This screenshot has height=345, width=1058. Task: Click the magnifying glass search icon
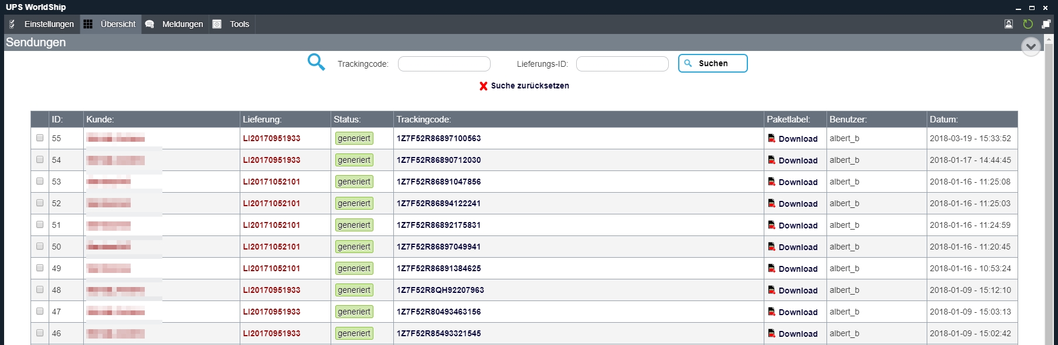point(316,62)
